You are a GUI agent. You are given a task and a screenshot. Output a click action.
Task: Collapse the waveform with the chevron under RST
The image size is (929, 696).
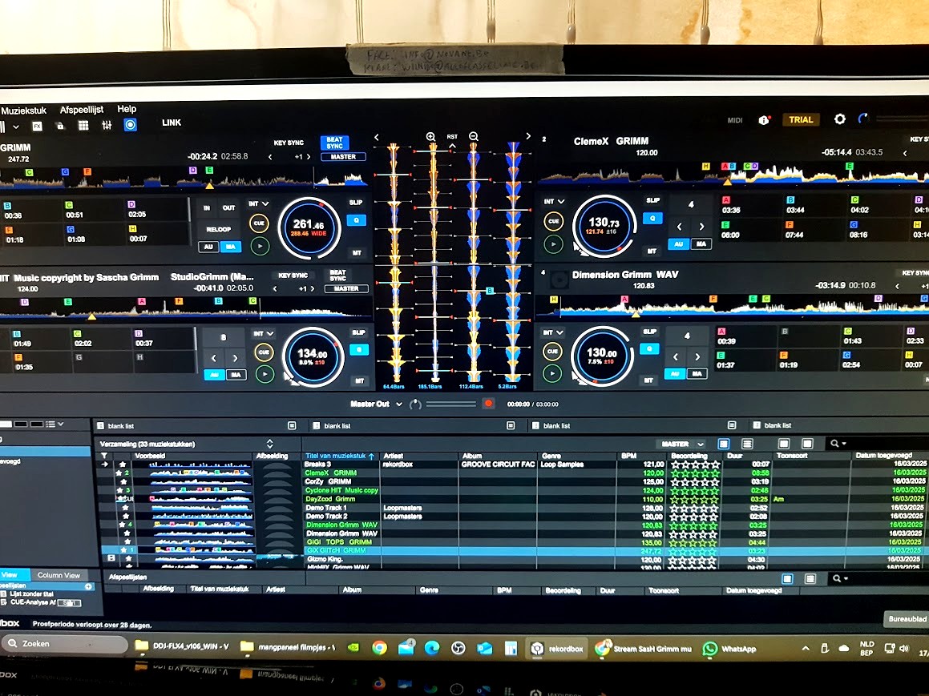click(x=452, y=146)
